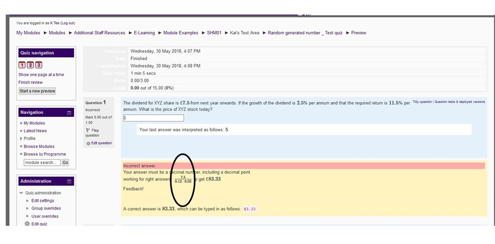Screen dimensions: 495x244
Task: Open Question tests & deployed versions link
Action: (x=460, y=102)
